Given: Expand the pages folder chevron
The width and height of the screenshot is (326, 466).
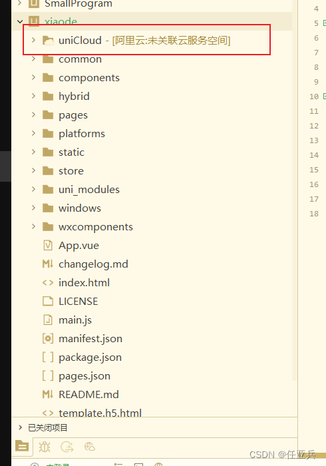Looking at the screenshot, I should [x=33, y=115].
